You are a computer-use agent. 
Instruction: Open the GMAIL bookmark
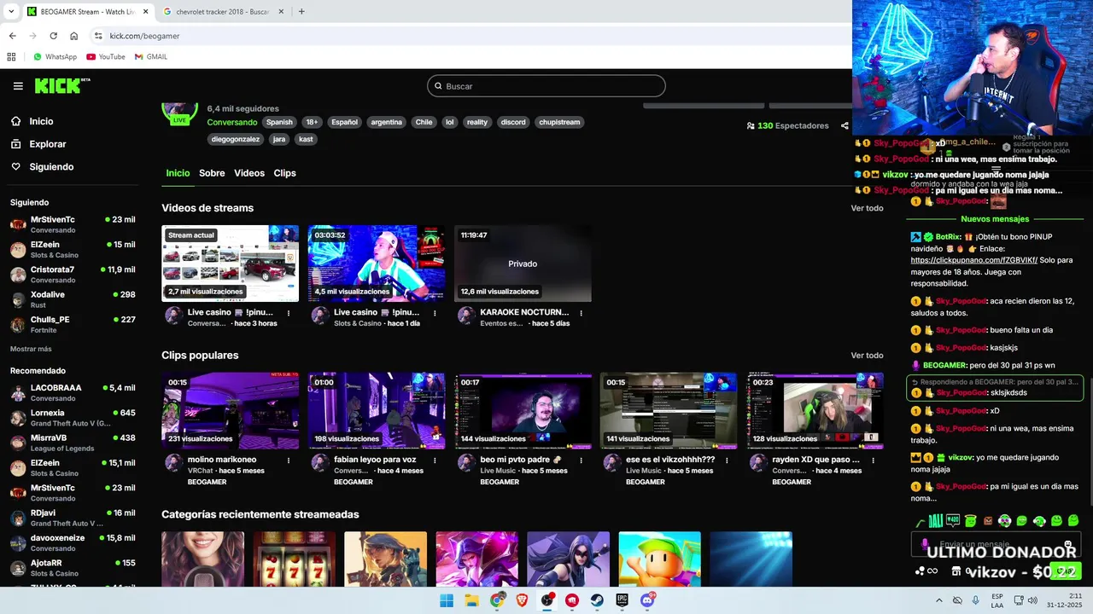151,57
